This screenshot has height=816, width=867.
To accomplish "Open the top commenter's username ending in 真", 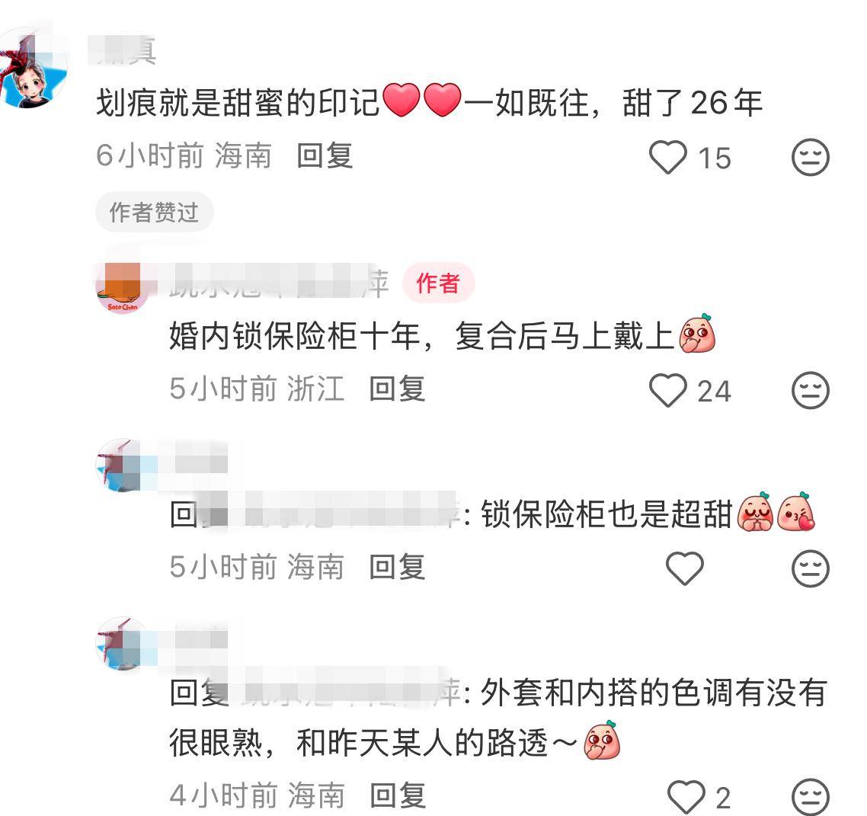I will click(x=122, y=51).
